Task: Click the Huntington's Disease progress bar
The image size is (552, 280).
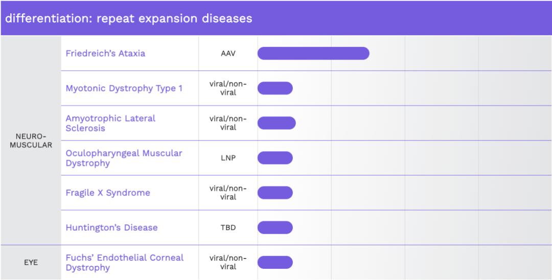Action: click(x=275, y=227)
